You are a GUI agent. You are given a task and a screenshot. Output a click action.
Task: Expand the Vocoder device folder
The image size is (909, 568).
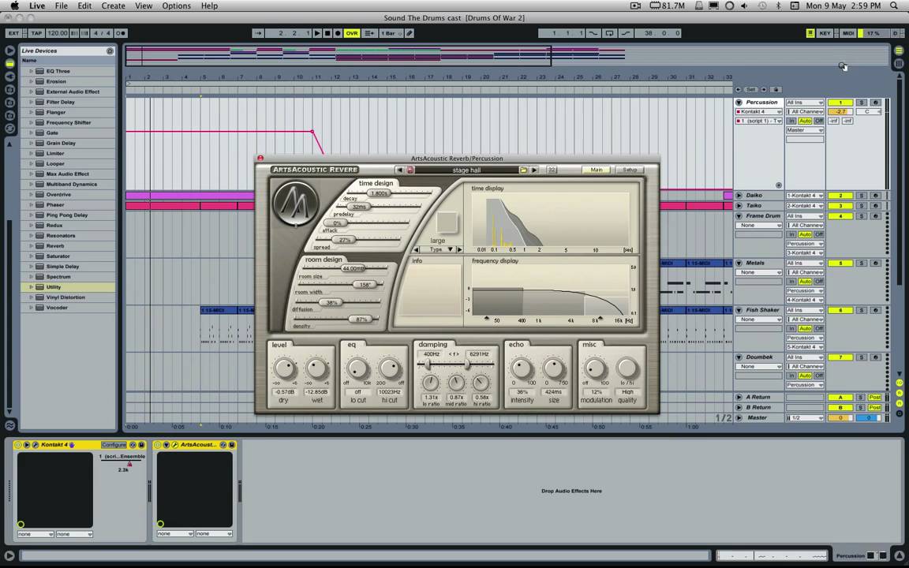(31, 308)
